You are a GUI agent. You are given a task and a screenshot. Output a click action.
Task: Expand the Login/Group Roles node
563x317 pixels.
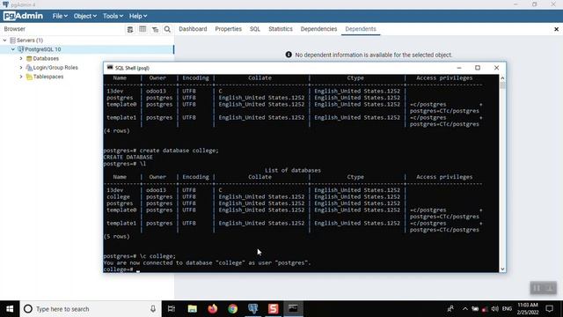click(21, 68)
